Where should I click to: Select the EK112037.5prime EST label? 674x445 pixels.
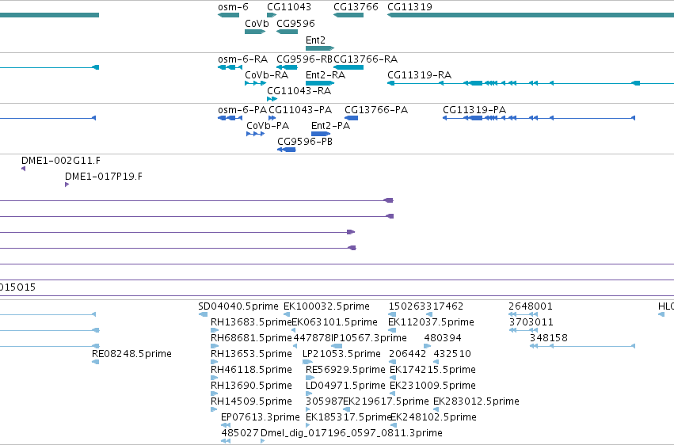tap(431, 322)
